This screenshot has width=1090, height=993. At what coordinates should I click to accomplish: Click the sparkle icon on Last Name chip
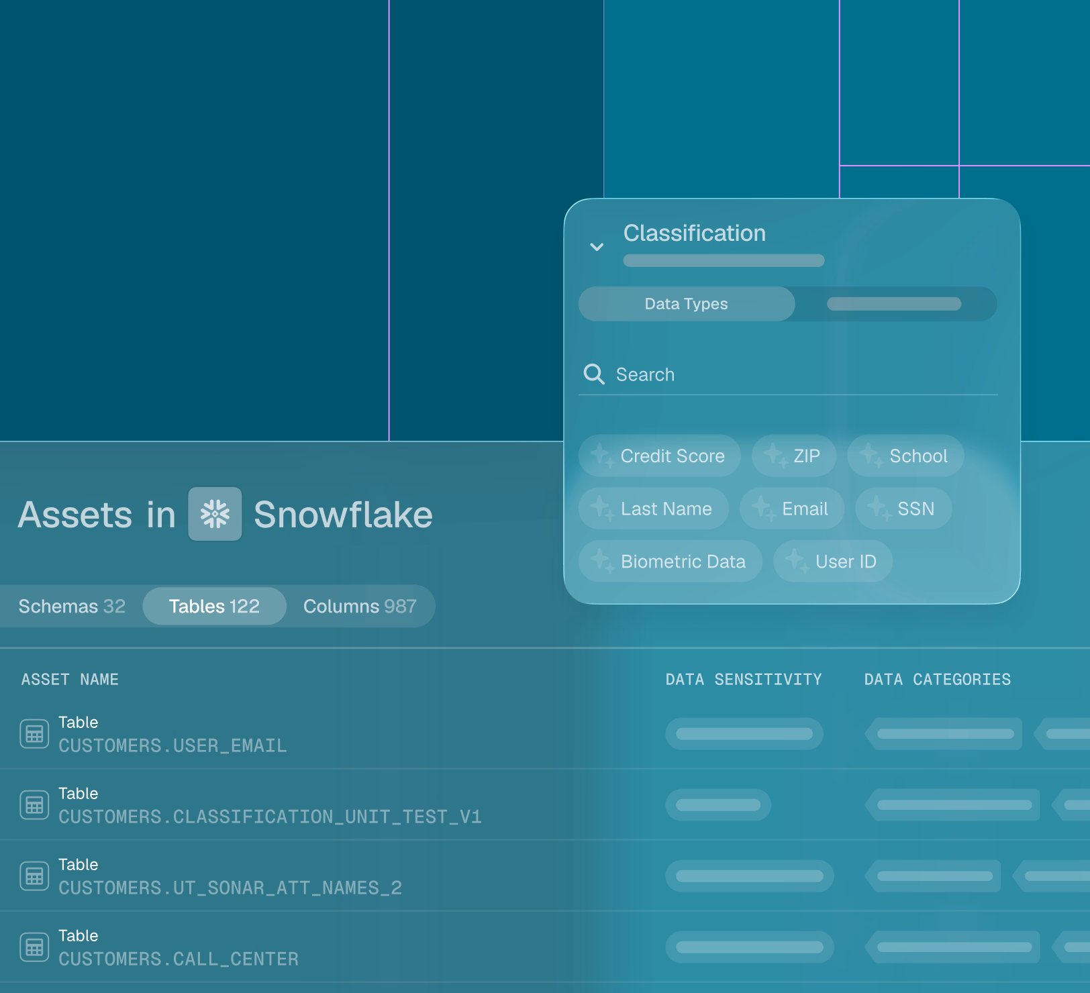(x=602, y=509)
